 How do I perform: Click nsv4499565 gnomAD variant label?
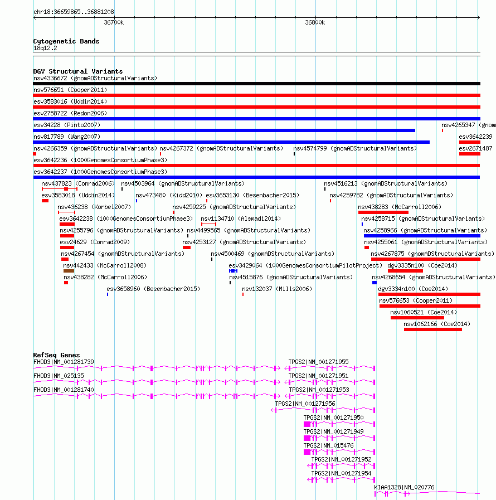pos(249,230)
